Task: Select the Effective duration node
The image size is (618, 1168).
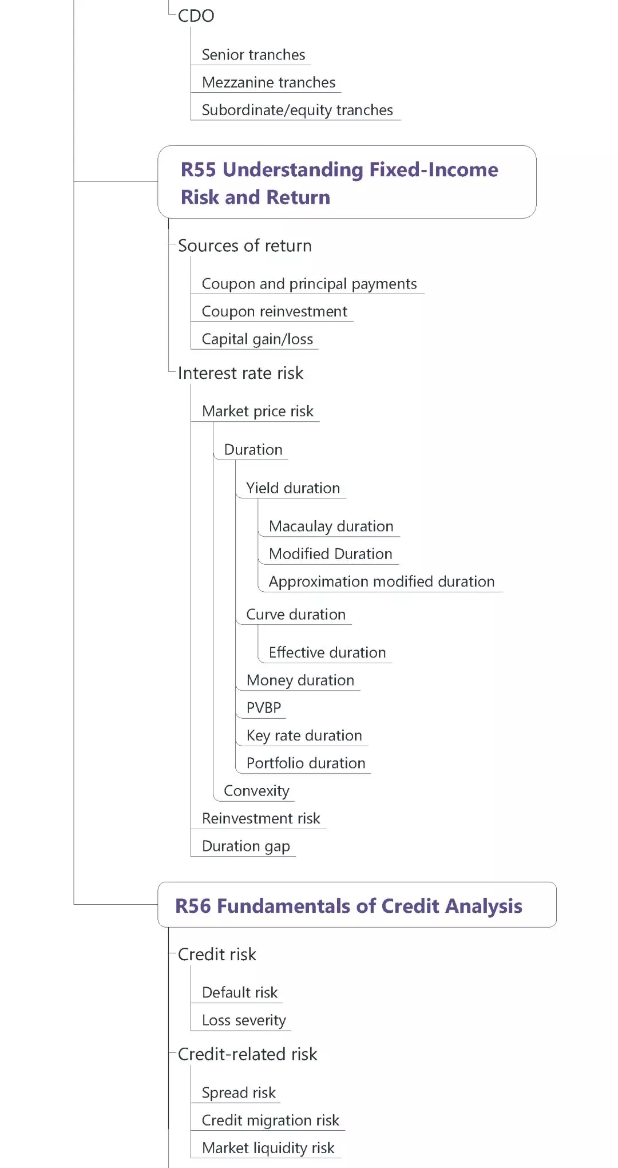Action: pyautogui.click(x=327, y=652)
